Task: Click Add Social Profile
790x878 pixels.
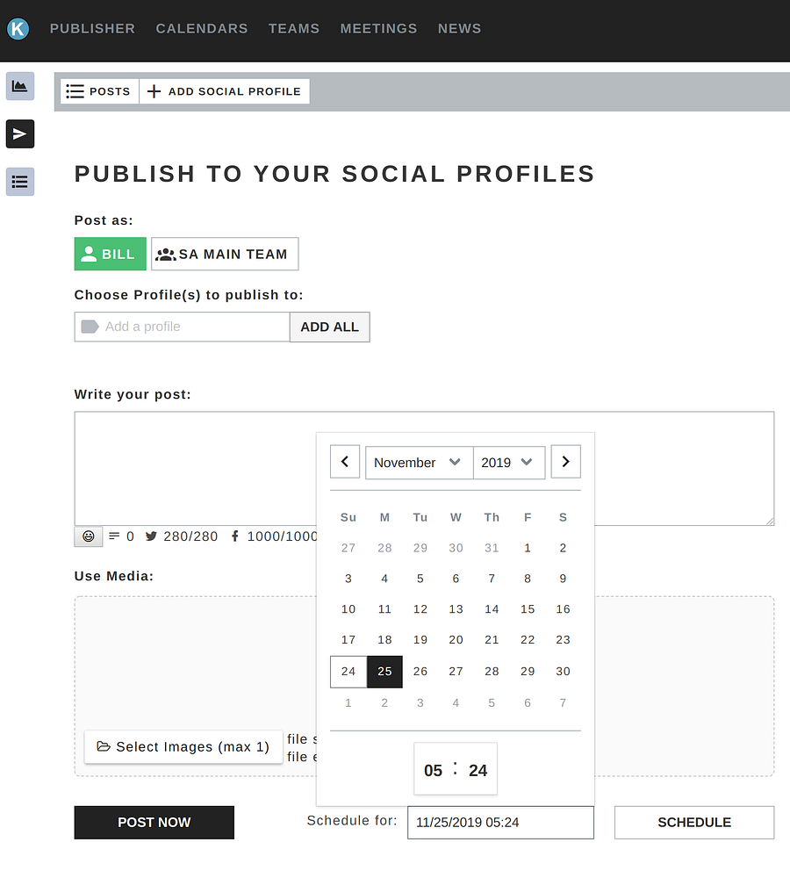Action: (224, 91)
